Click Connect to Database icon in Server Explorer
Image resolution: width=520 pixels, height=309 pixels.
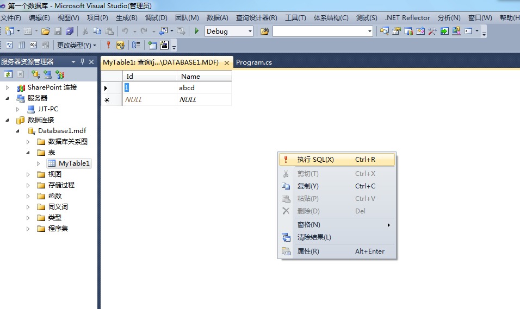click(36, 74)
